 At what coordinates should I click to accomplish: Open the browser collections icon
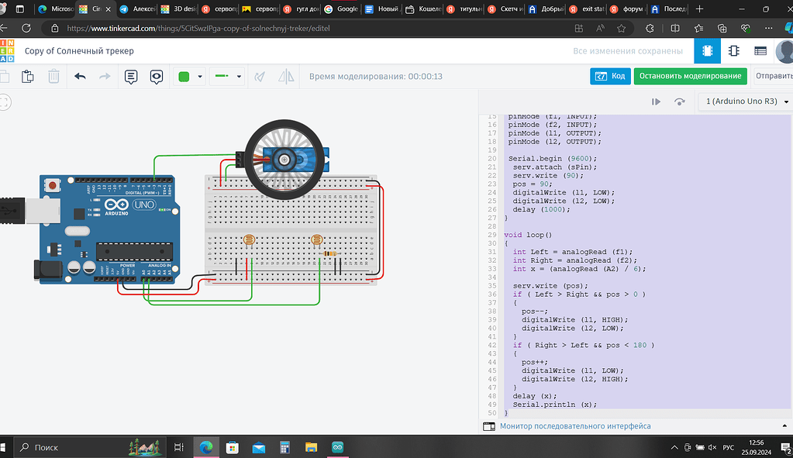[722, 29]
